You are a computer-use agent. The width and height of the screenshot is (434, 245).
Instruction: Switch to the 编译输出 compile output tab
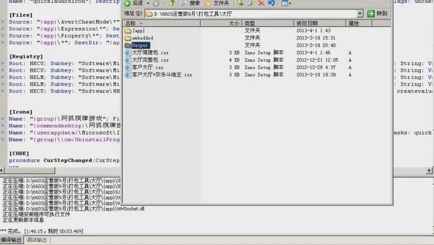point(11,240)
